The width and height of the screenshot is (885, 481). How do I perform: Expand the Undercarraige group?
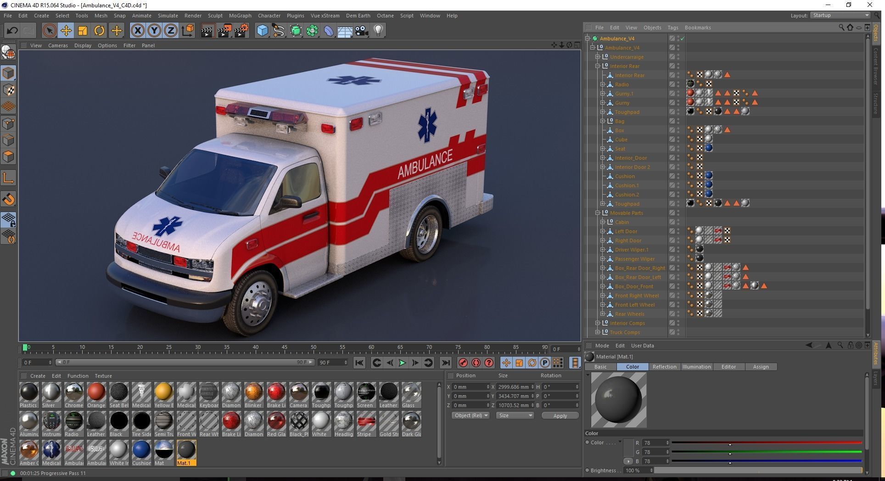pos(598,57)
